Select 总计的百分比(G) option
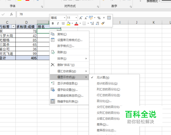Viewport: 171px width, 135px height. [x=114, y=84]
